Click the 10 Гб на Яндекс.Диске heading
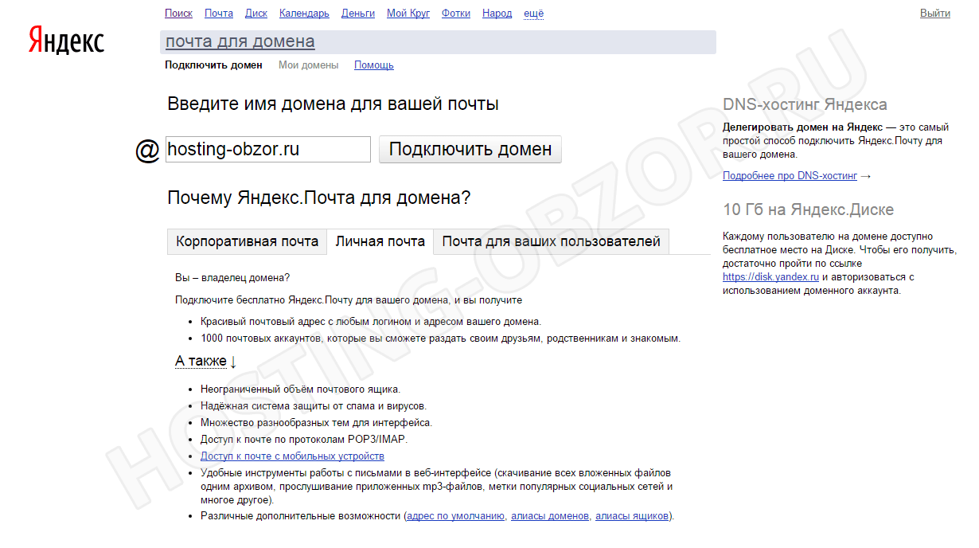This screenshot has height=548, width=979. 808,210
